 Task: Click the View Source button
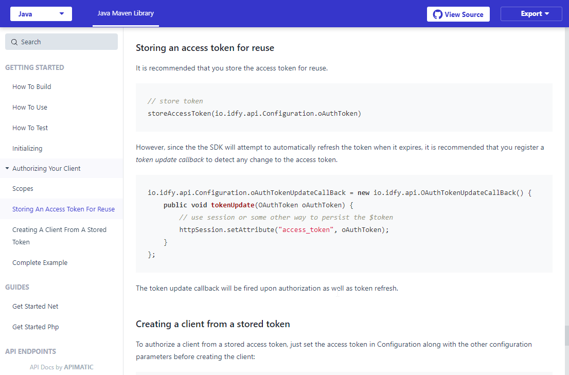[458, 14]
